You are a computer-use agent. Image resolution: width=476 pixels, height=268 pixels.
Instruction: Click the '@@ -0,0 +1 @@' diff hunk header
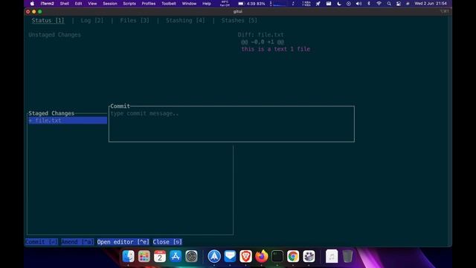pos(263,42)
